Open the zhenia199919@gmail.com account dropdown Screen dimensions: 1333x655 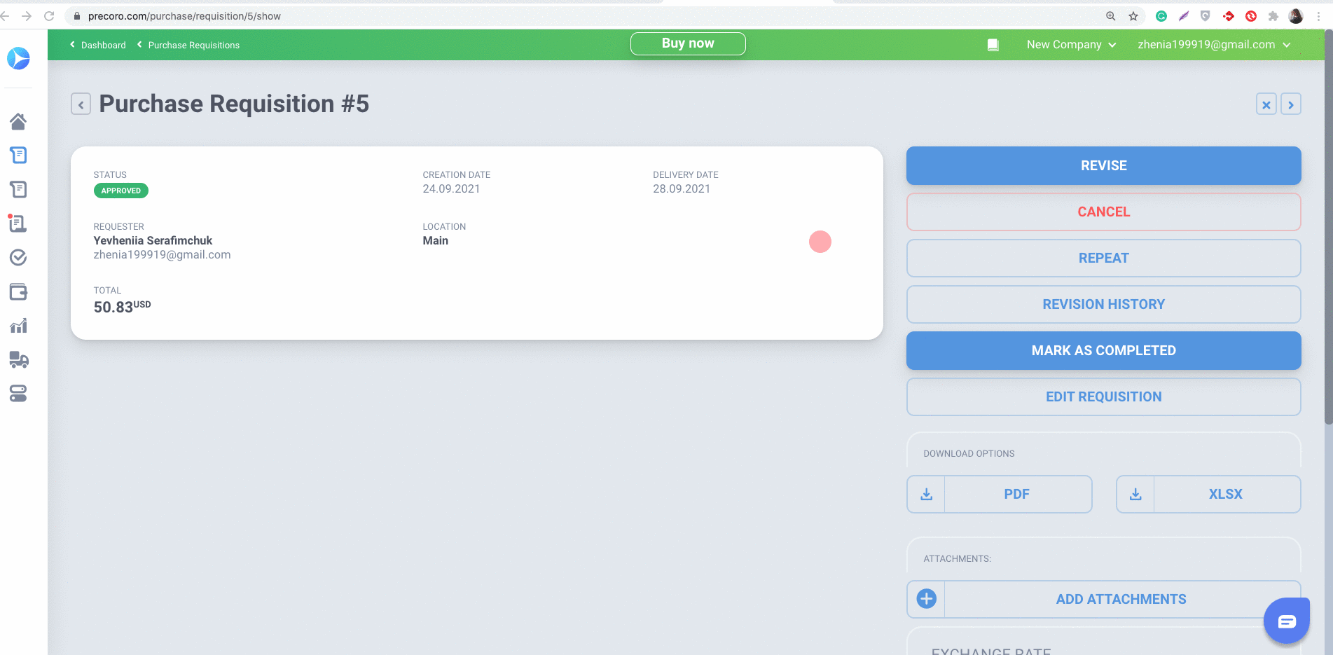tap(1214, 44)
